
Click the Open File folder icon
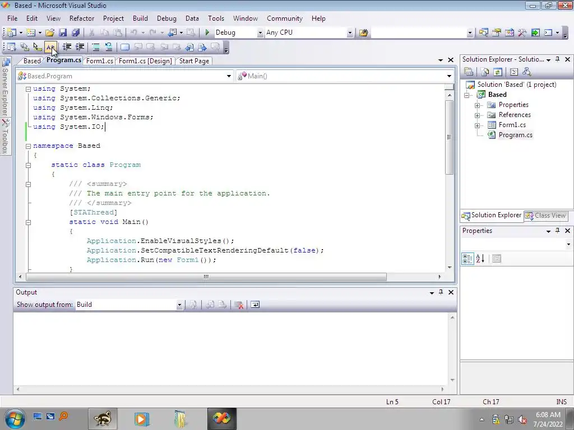pyautogui.click(x=50, y=32)
